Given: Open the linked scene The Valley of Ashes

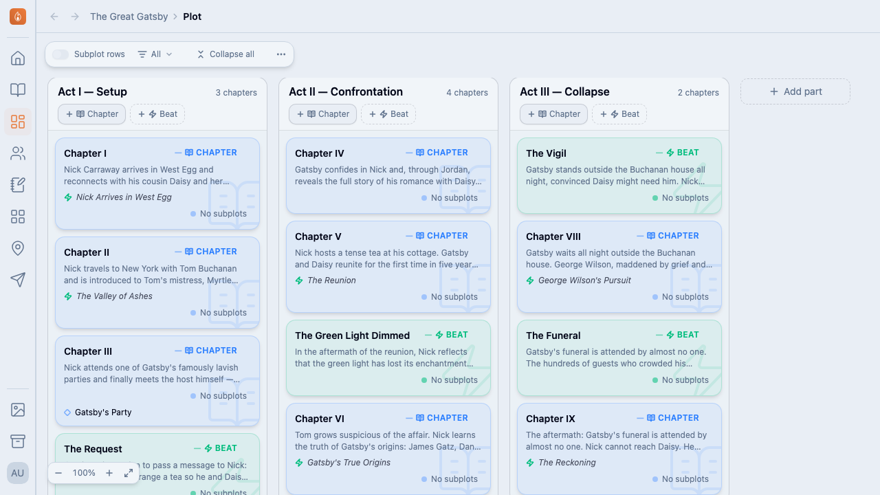Looking at the screenshot, I should pyautogui.click(x=115, y=296).
